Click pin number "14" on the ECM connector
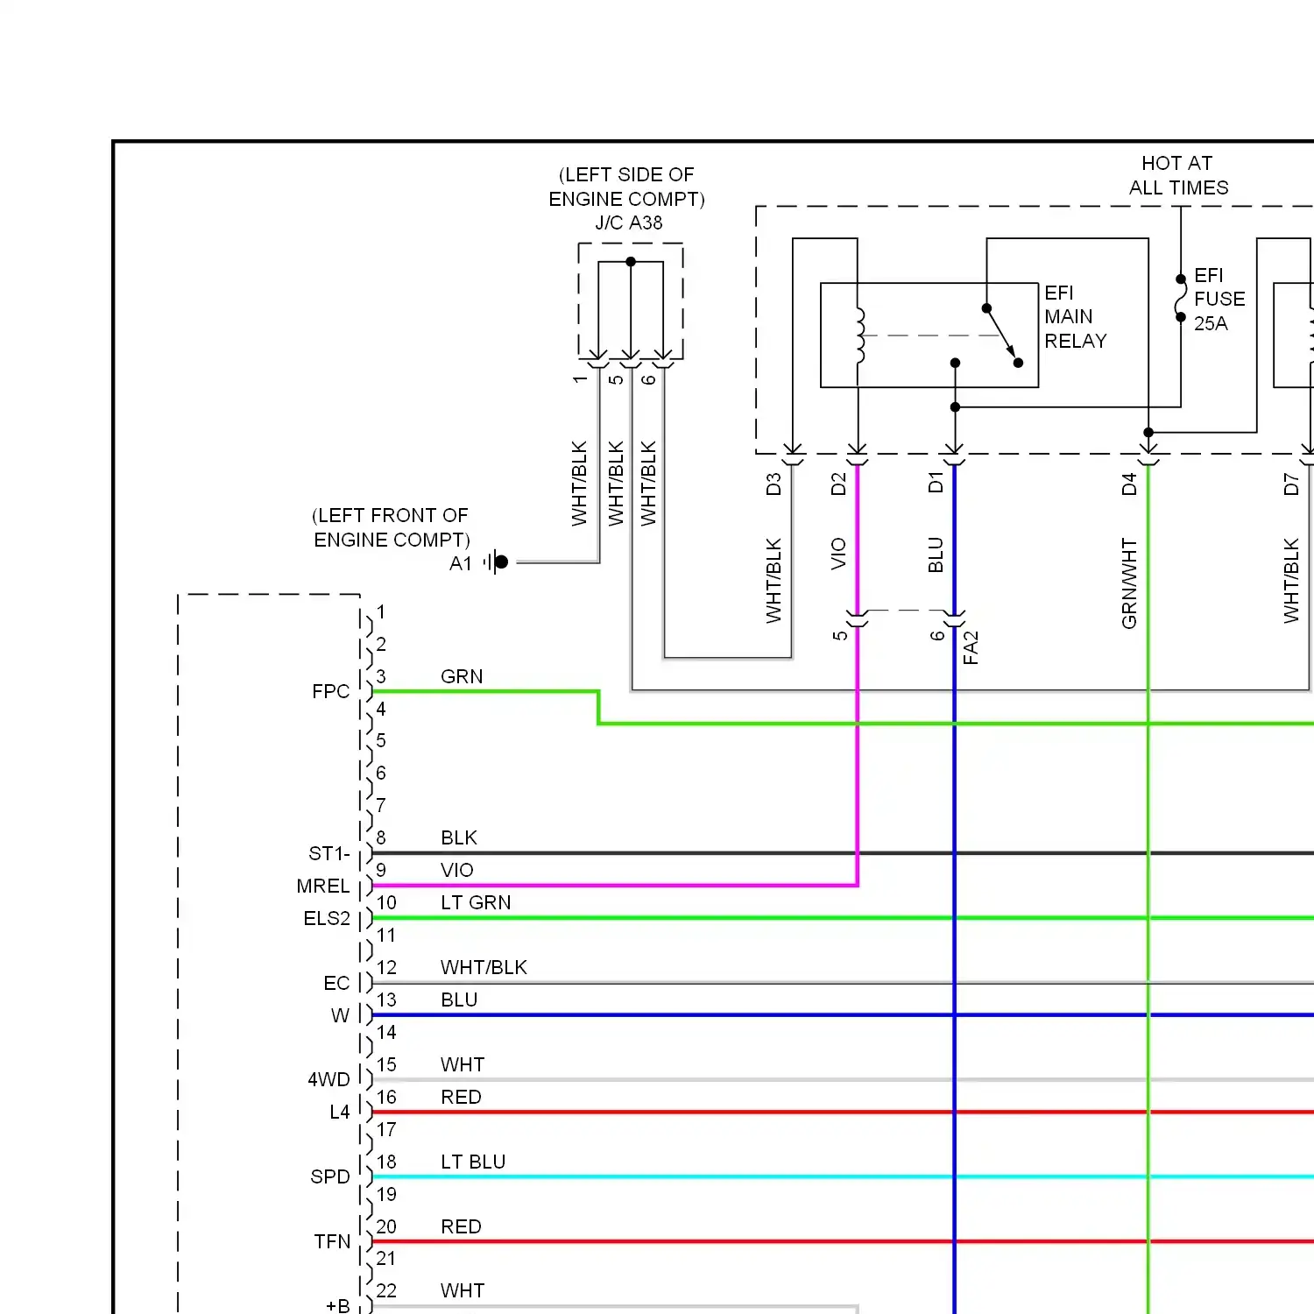The height and width of the screenshot is (1314, 1314). 386,1032
